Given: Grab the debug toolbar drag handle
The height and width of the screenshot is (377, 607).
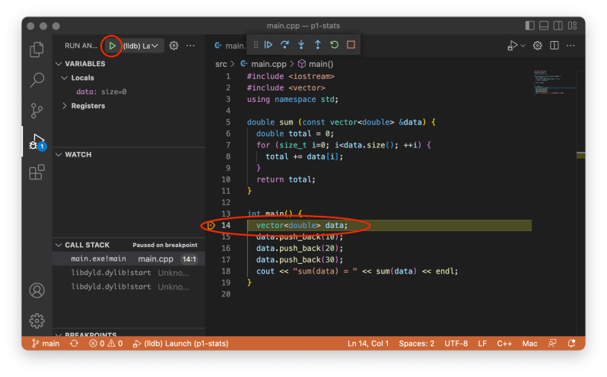Looking at the screenshot, I should [256, 45].
